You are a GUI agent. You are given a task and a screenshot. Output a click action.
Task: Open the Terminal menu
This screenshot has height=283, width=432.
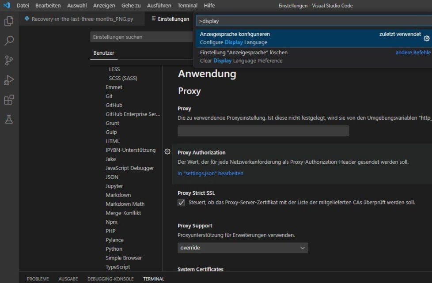click(x=187, y=6)
